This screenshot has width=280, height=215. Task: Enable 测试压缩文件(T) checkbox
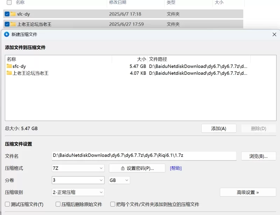(7, 204)
